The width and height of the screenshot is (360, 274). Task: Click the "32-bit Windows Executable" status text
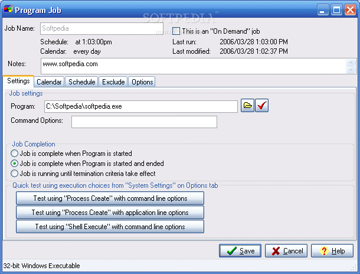pos(41,266)
